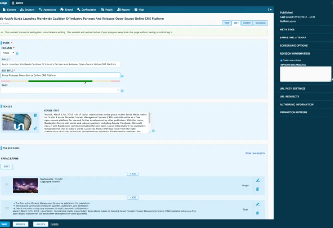This screenshot has width=333, height=228.
Task: Open the Appearance menu
Action: click(x=48, y=10)
